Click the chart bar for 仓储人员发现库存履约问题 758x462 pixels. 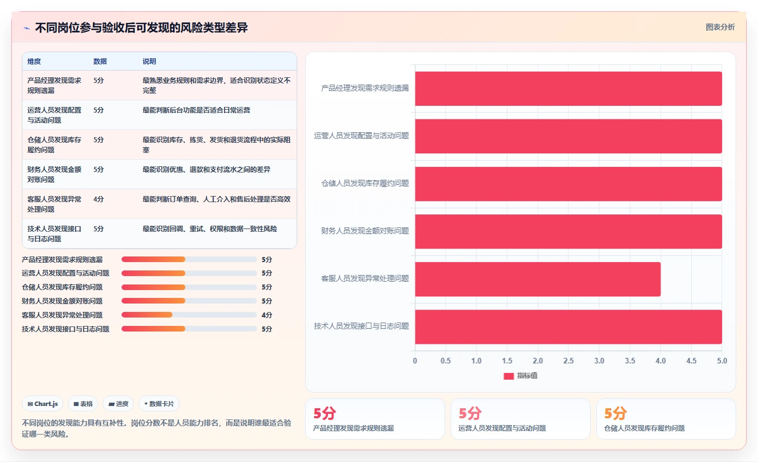pyautogui.click(x=568, y=184)
